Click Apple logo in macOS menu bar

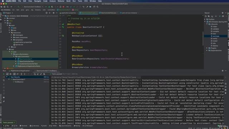(3, 1)
